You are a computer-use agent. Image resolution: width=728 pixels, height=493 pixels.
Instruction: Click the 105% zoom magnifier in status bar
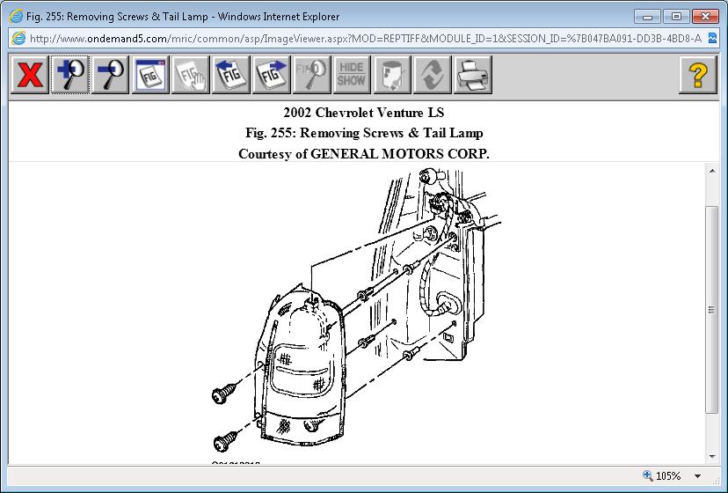coord(648,475)
